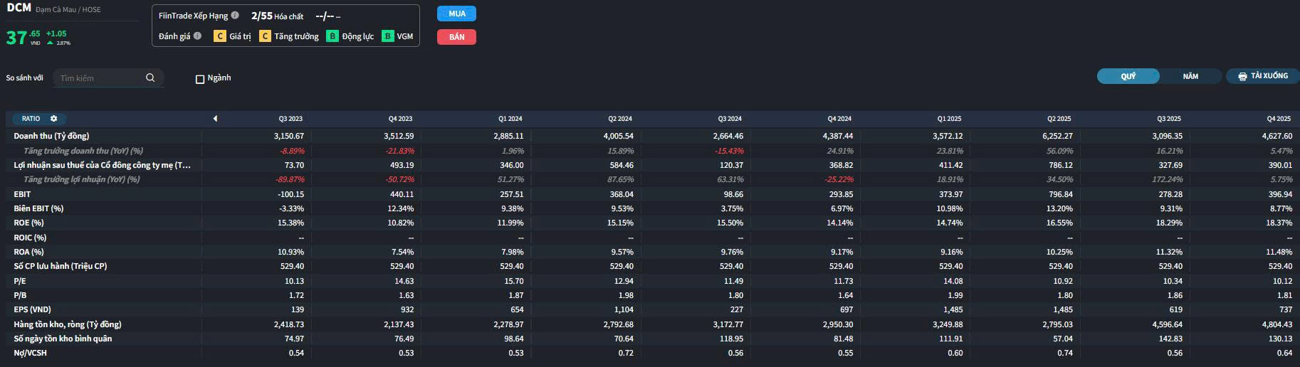Click the magnifier icon in the search box
Viewport: 1300px width, 367px height.
(x=150, y=78)
